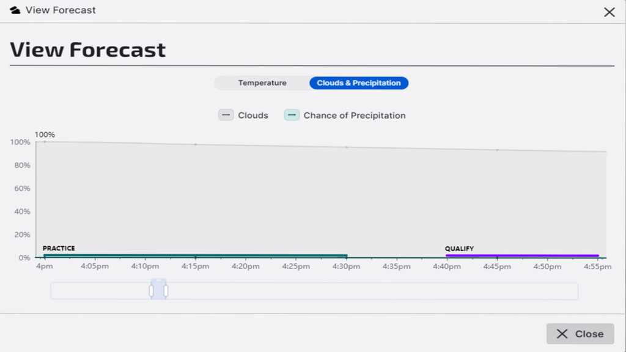Click the cloud data point at 4:30pm
Viewport: 626px width, 352px height.
pos(347,147)
